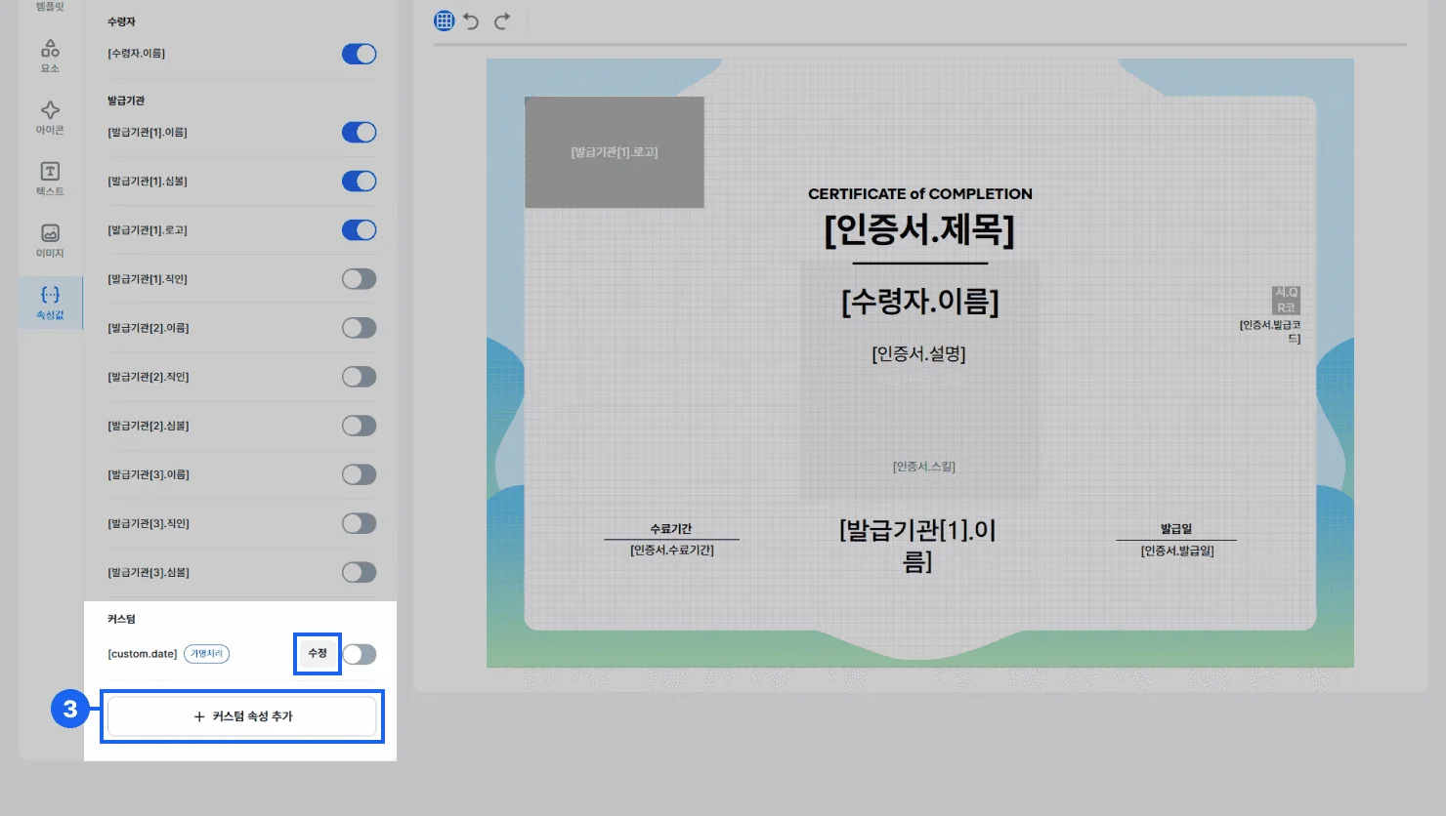Click the redo arrow icon
The height and width of the screenshot is (816, 1446).
pos(502,20)
